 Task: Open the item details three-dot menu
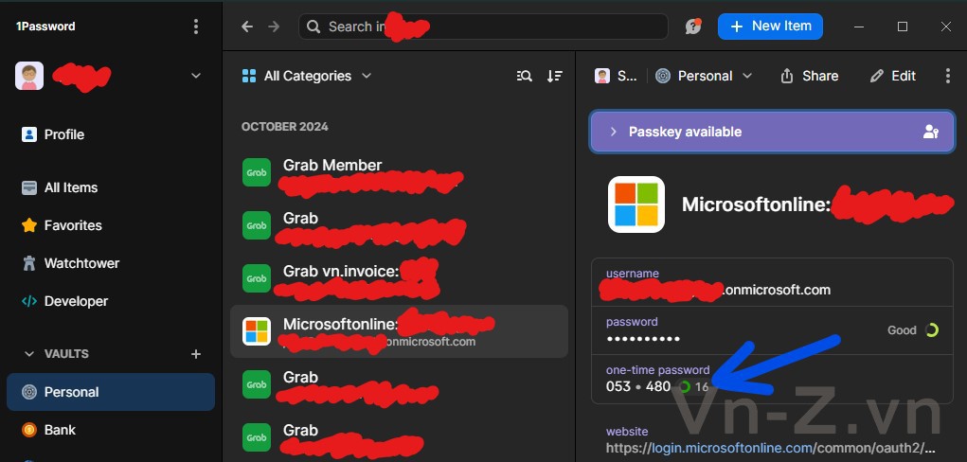[948, 76]
